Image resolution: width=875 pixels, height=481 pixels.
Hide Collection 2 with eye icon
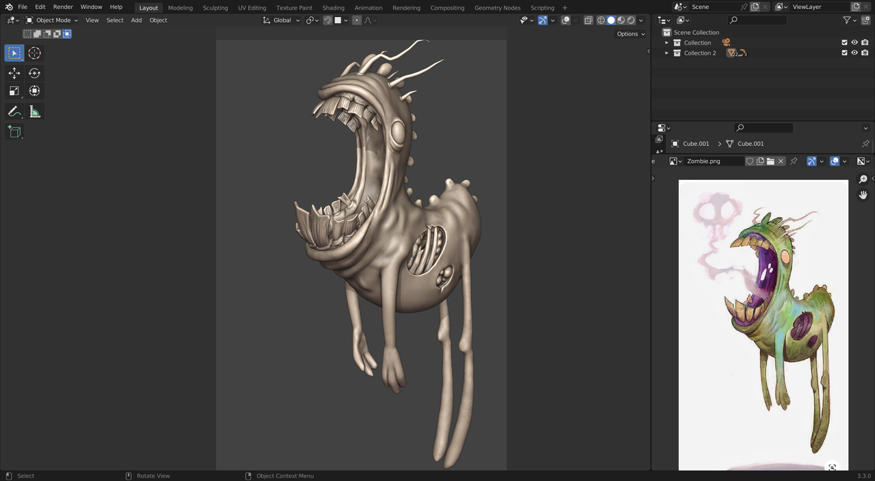(854, 53)
